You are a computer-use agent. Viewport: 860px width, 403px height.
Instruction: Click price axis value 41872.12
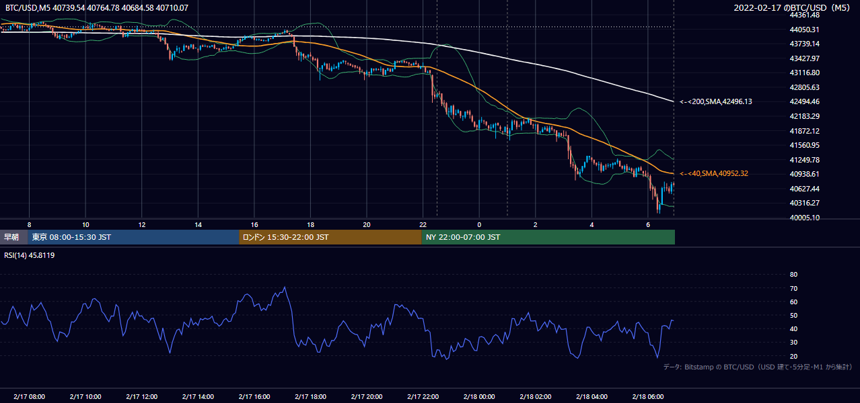805,131
